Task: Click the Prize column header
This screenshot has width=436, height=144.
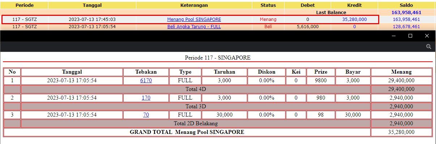Action: pos(320,72)
